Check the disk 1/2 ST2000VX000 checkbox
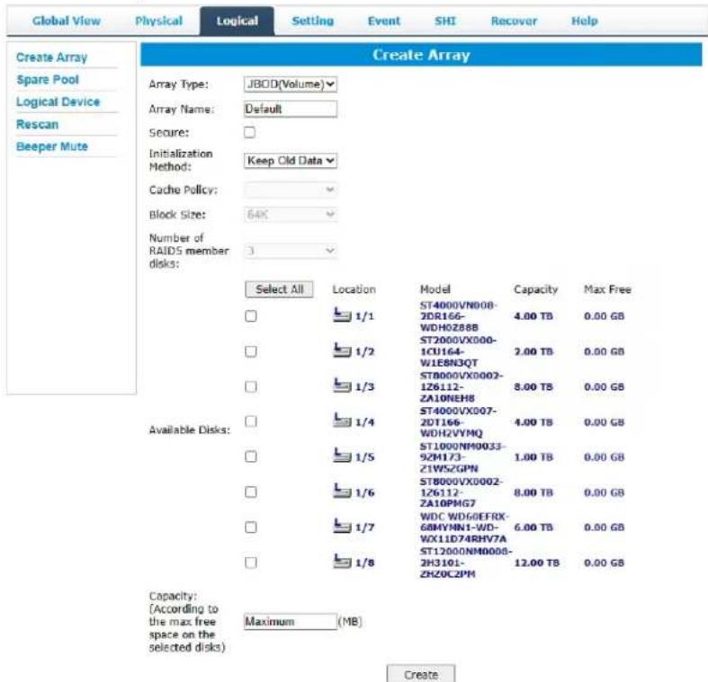This screenshot has height=682, width=708. coord(251,351)
